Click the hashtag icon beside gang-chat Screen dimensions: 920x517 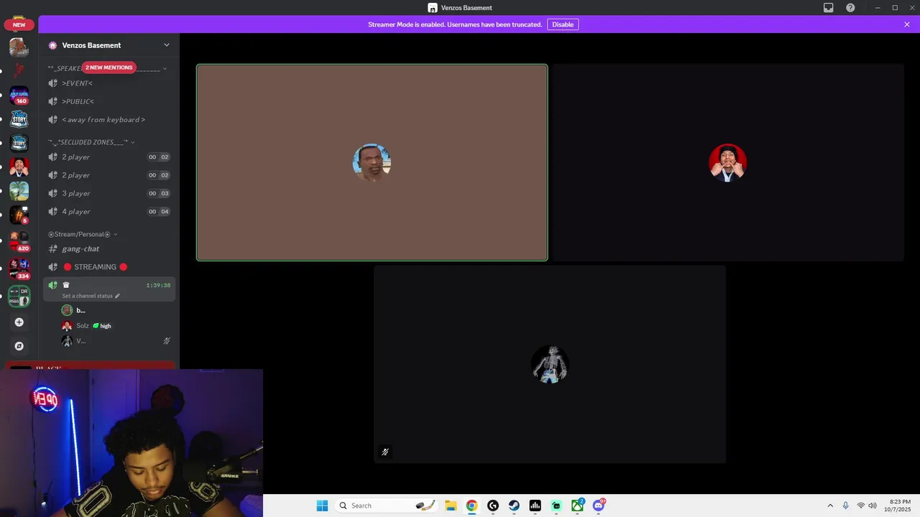52,248
